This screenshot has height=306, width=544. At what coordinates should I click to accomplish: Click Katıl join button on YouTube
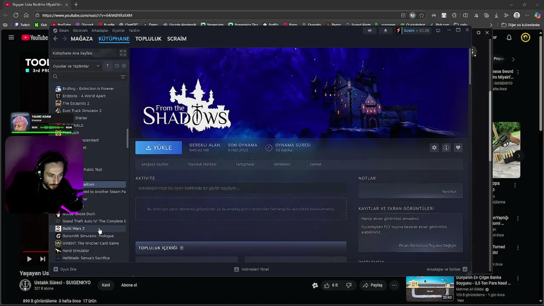click(106, 285)
